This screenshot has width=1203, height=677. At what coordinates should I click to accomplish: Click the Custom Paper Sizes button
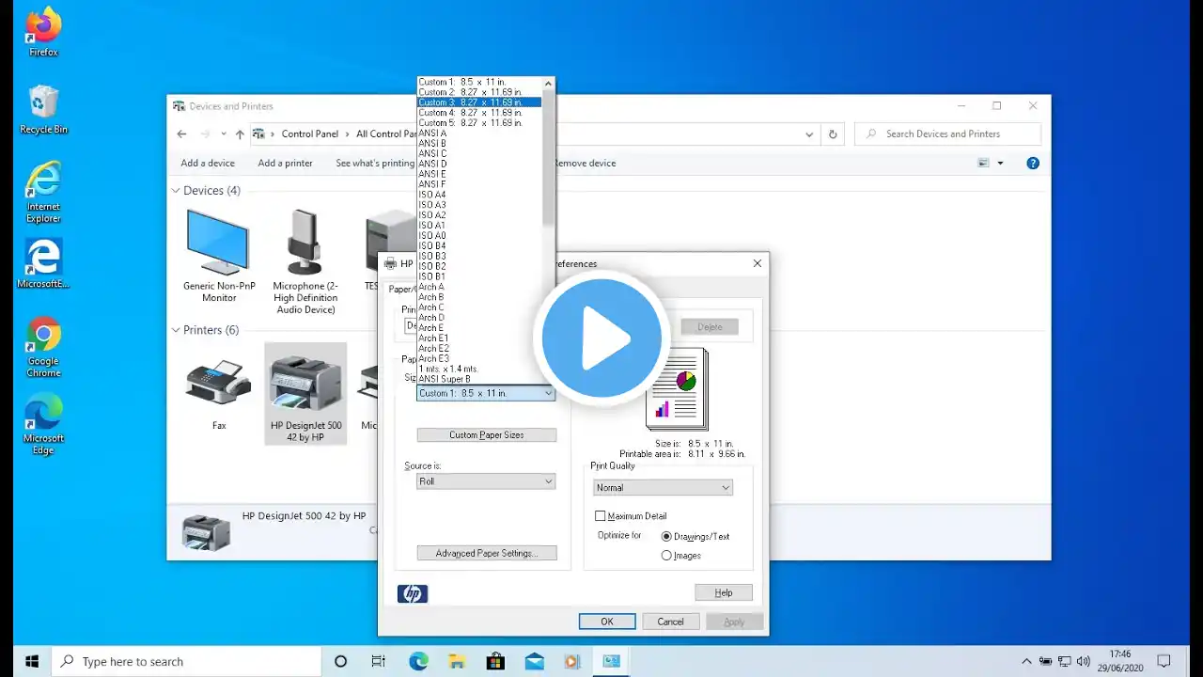tap(487, 435)
